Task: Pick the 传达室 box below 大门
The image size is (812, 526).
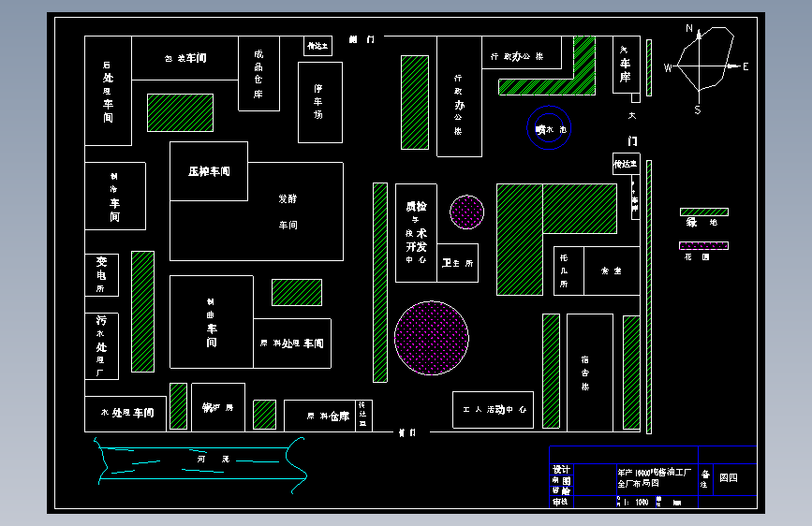Action: [626, 164]
